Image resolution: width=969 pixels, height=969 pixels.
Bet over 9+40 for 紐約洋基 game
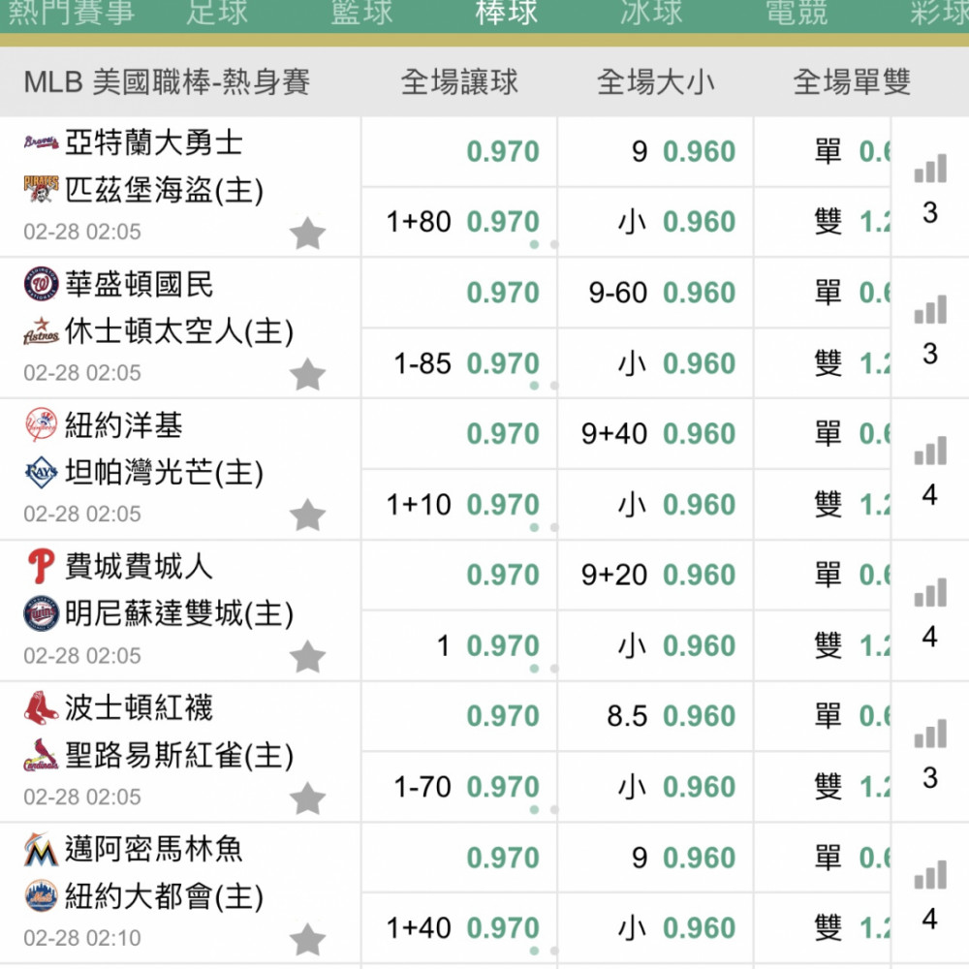click(655, 434)
